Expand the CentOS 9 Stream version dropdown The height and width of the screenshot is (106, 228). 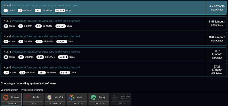click(55, 103)
